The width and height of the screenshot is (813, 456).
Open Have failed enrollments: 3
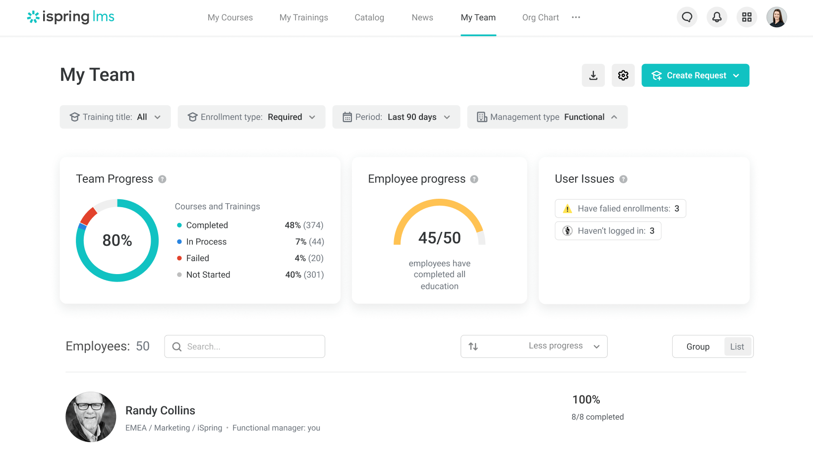[x=621, y=209]
